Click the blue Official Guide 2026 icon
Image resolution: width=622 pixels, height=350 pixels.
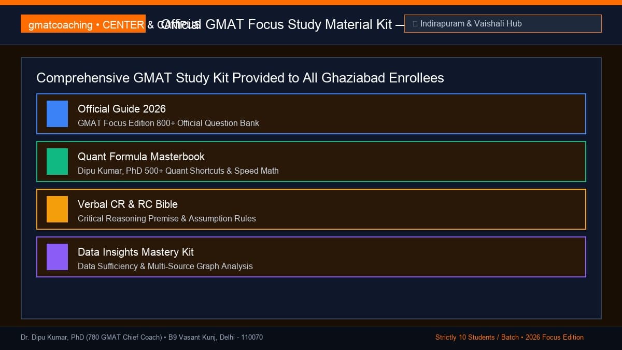57,114
